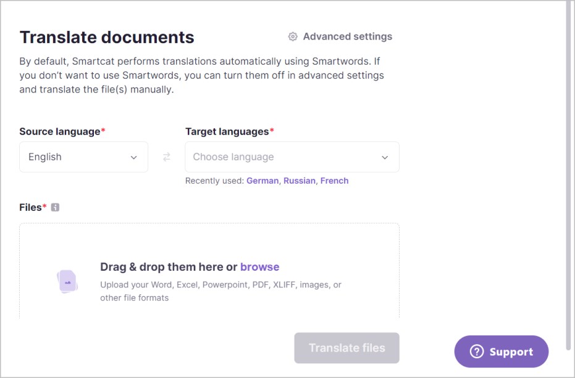The width and height of the screenshot is (575, 378).
Task: Click the Advanced settings gear icon
Action: point(293,37)
